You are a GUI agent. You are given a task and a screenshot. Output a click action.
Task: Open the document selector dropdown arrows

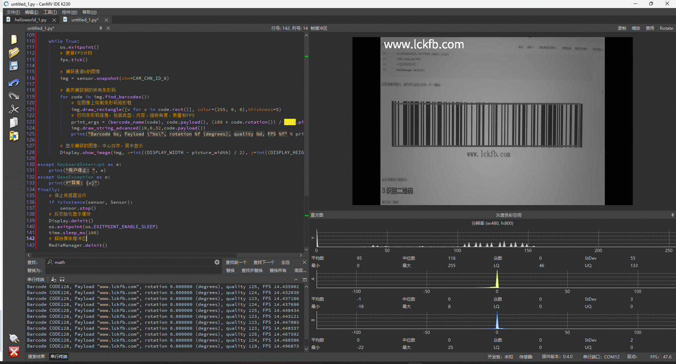(x=101, y=28)
